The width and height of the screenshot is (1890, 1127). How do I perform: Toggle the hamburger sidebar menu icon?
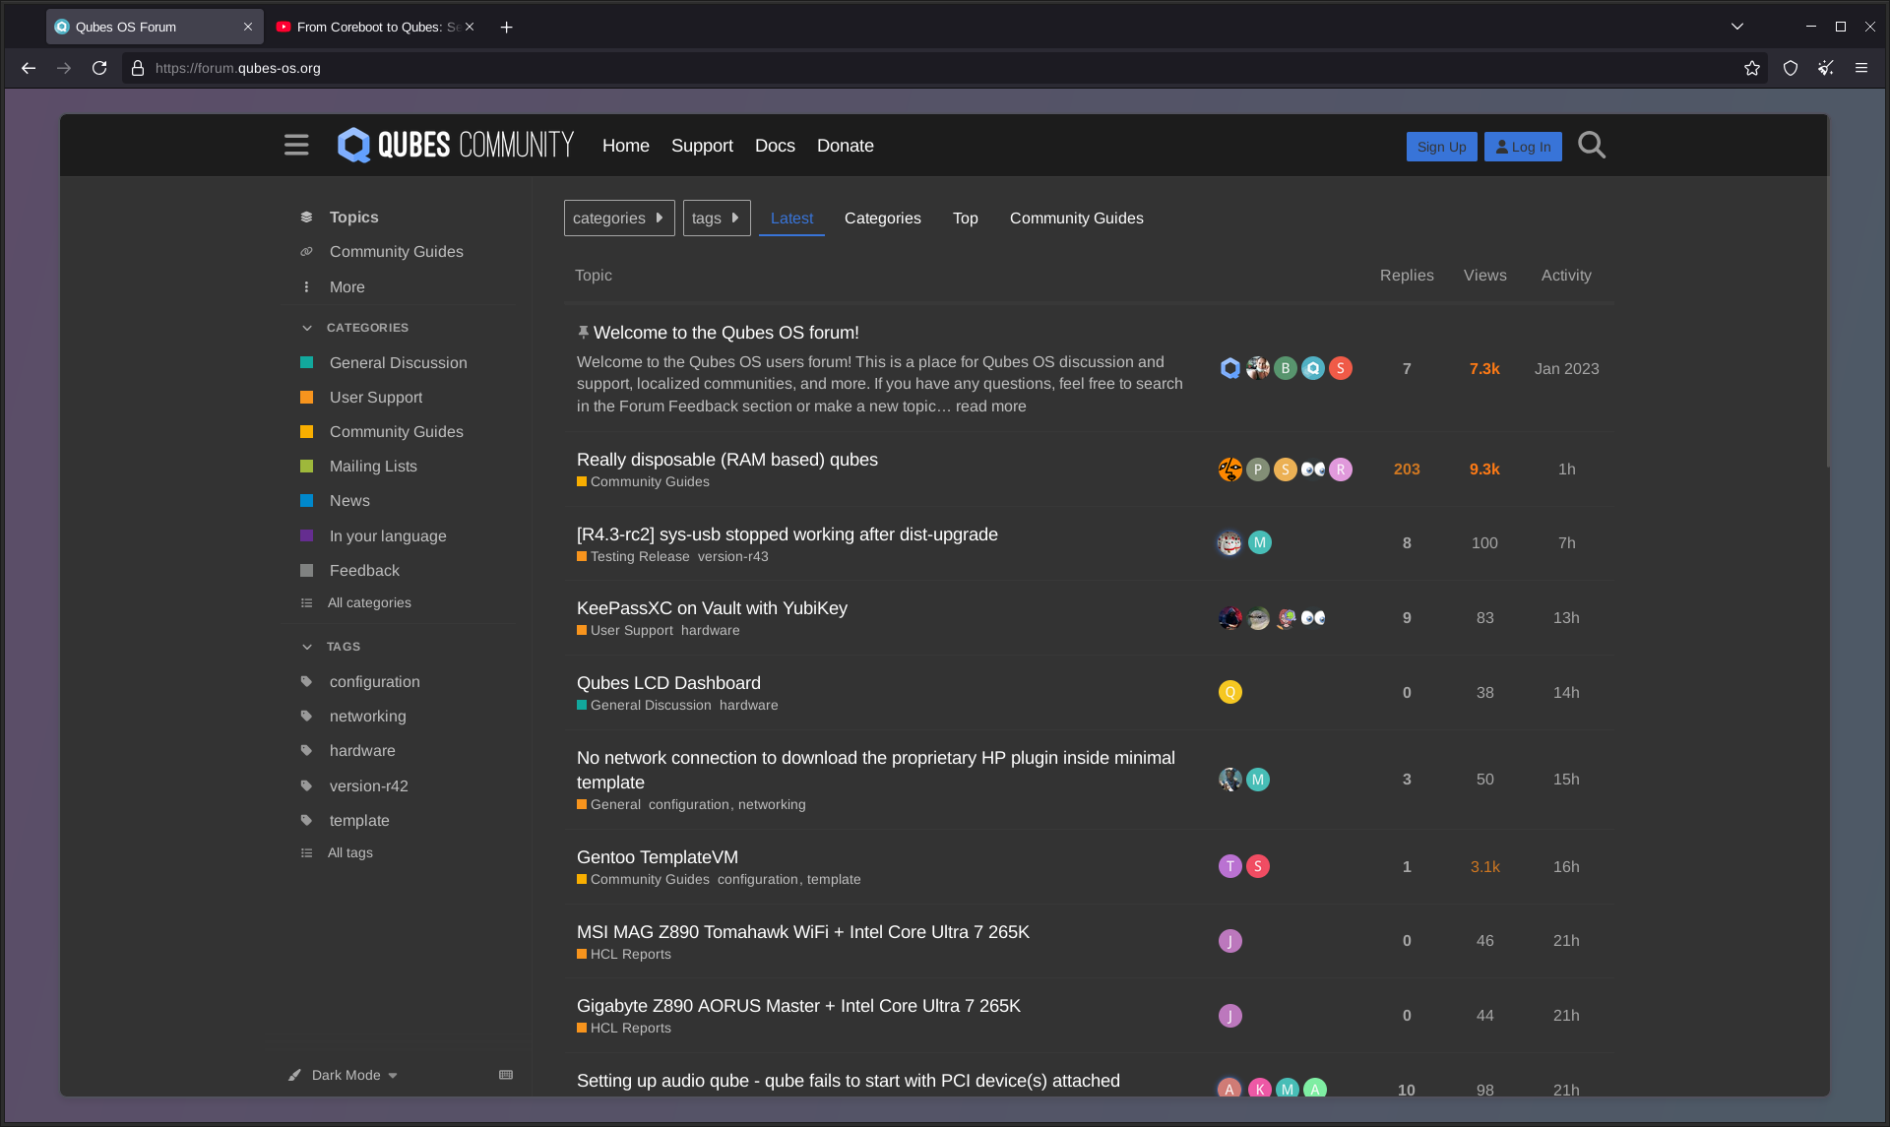[x=296, y=146]
